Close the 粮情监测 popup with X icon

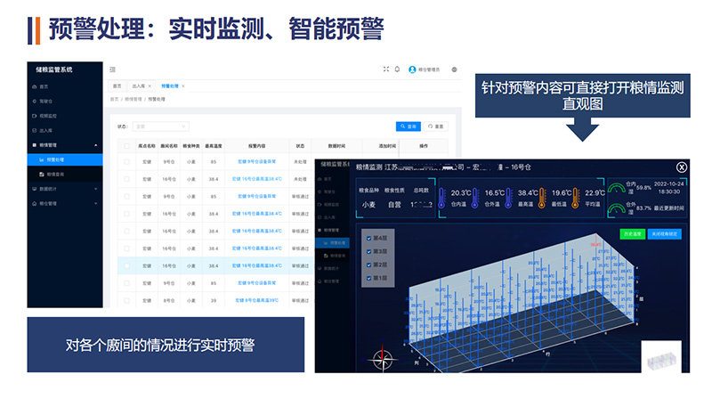682,167
